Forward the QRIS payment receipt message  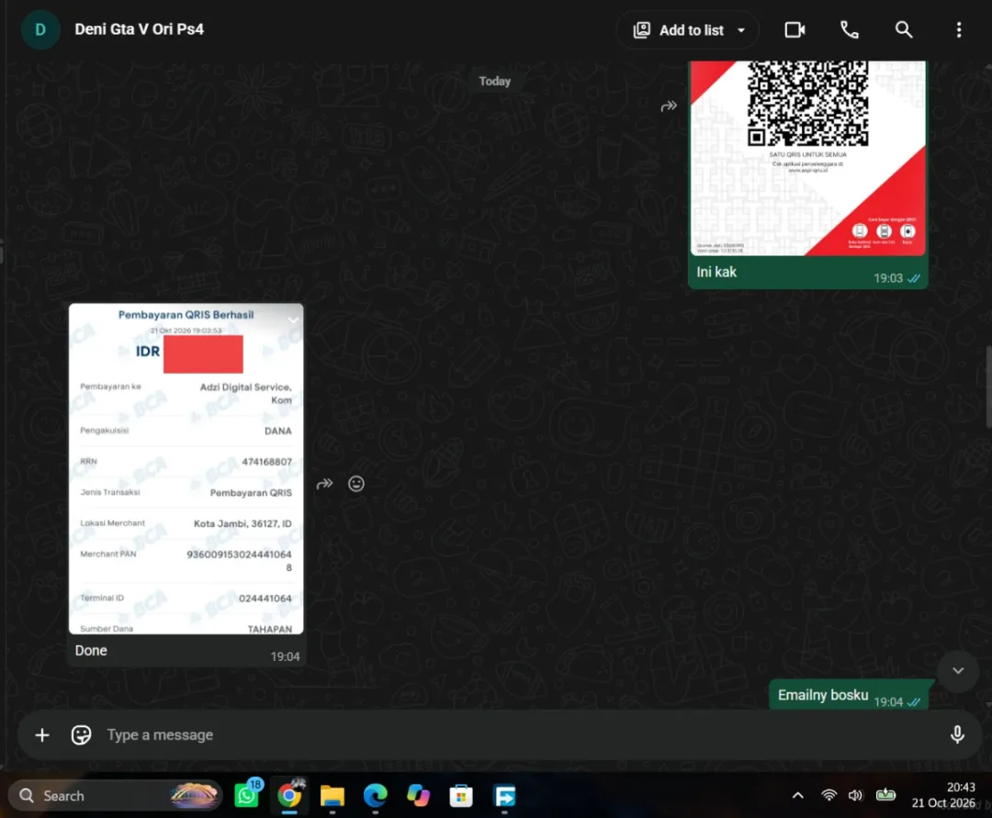pos(324,484)
